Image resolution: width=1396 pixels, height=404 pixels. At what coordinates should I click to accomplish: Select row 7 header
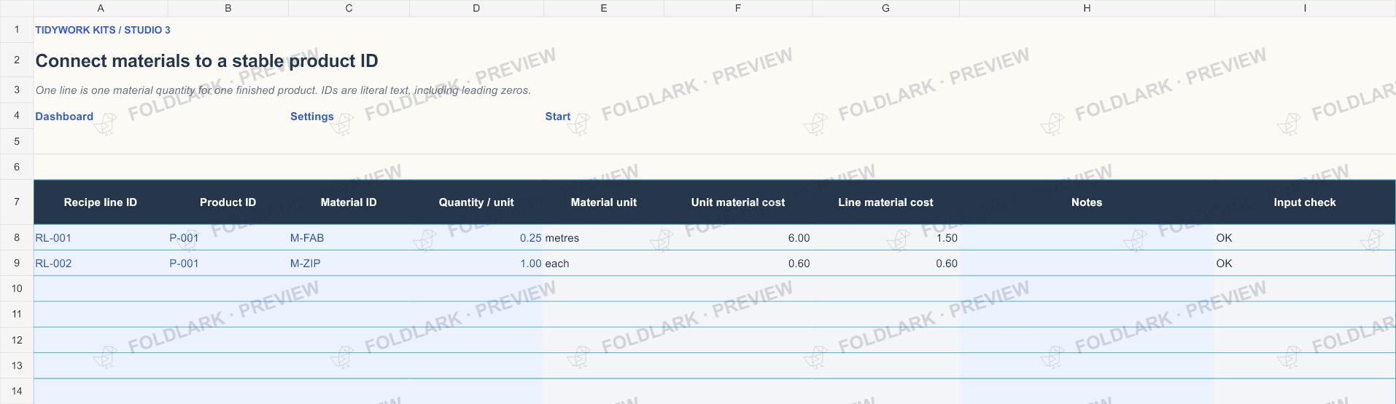17,202
